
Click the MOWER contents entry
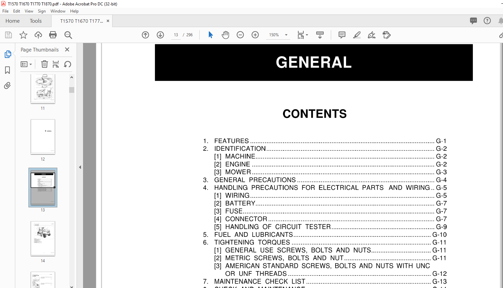click(x=330, y=172)
